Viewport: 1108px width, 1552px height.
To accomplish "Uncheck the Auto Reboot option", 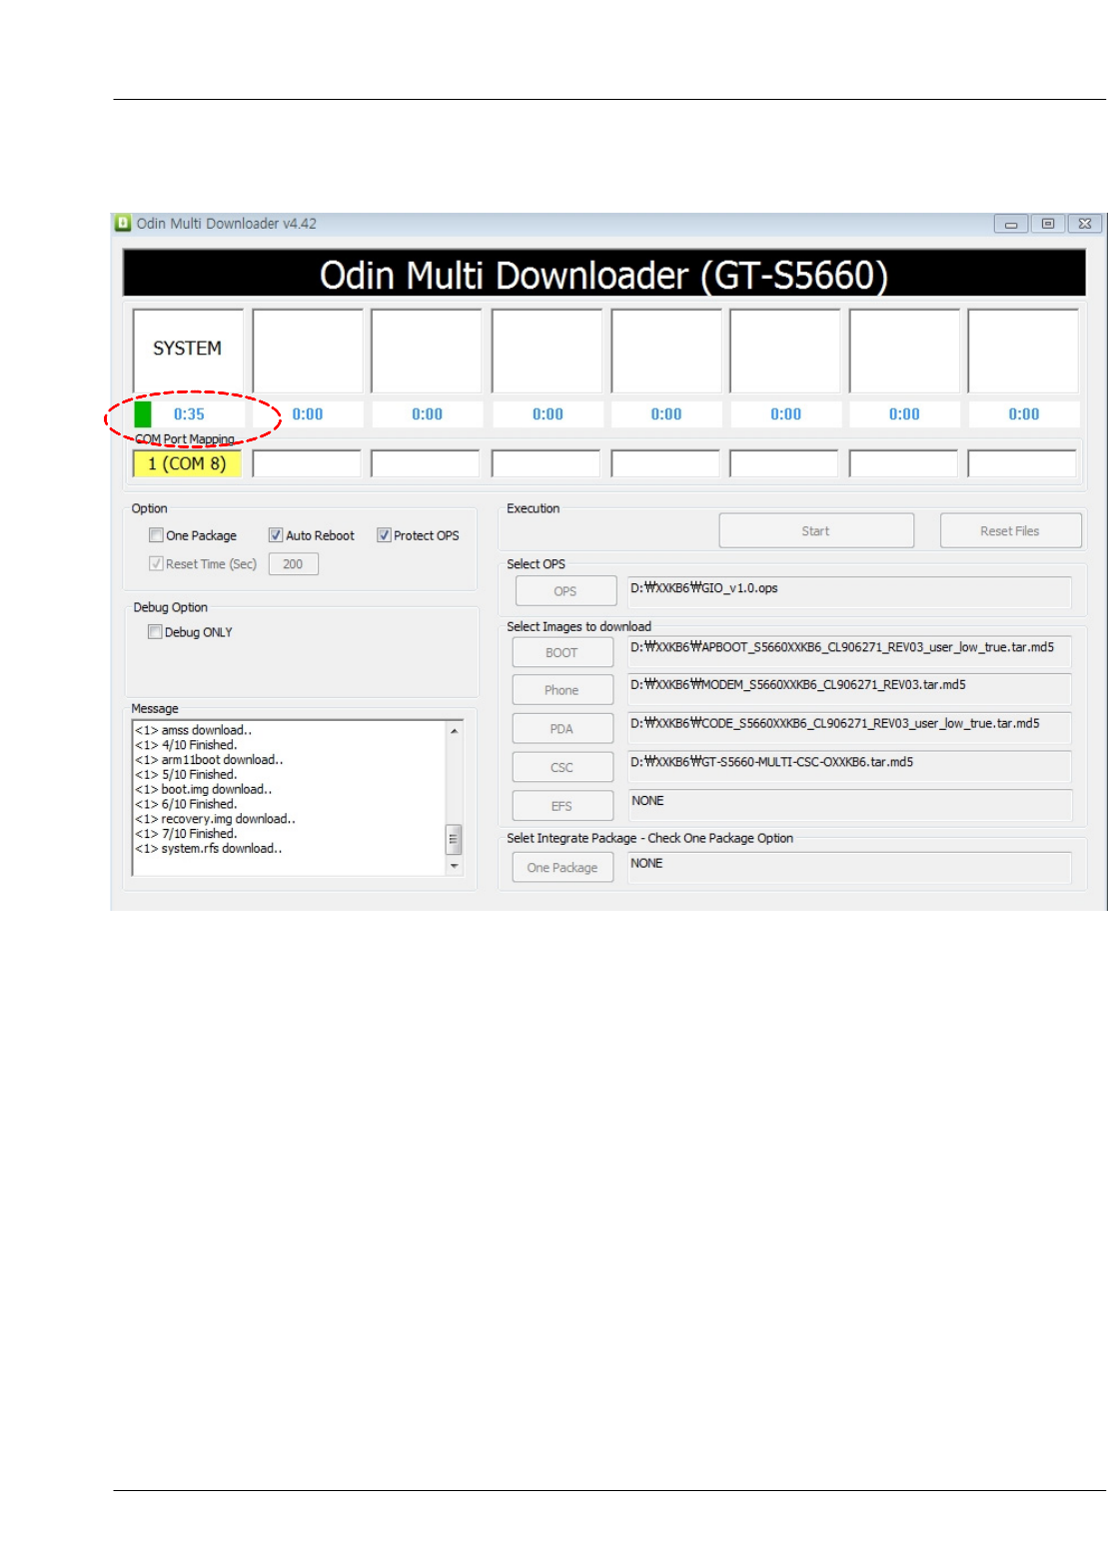I will point(276,535).
